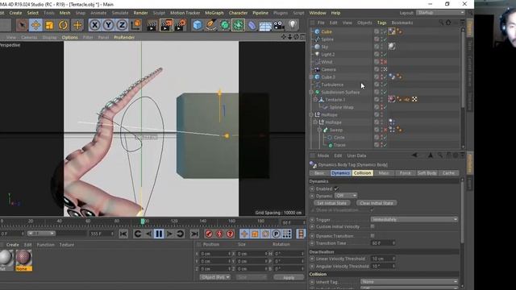Open the Object (Rel) coordinate dropdown
Viewport: 516px width, 290px height.
tap(215, 277)
